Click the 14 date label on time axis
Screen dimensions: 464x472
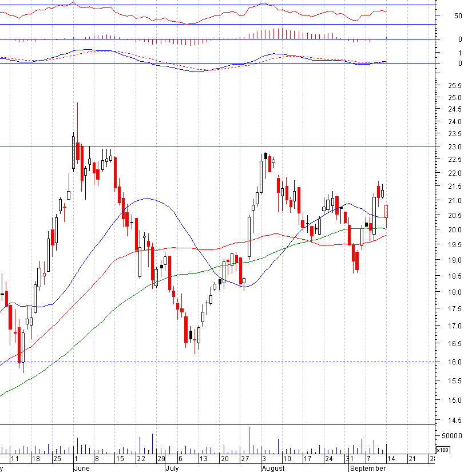pyautogui.click(x=391, y=459)
